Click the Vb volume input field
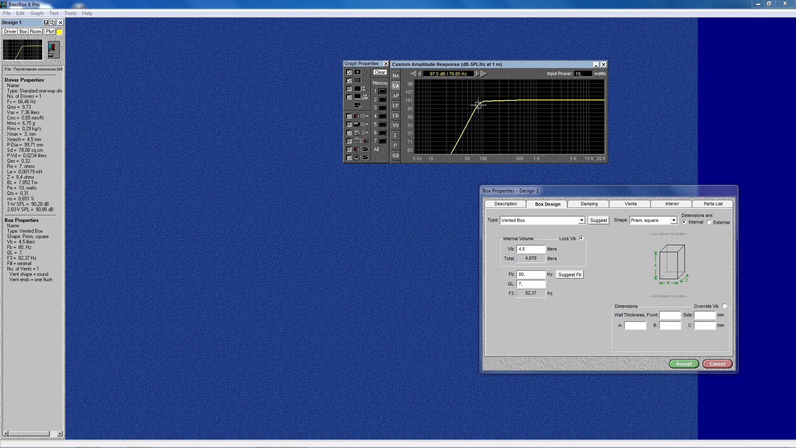The image size is (796, 448). pos(530,249)
